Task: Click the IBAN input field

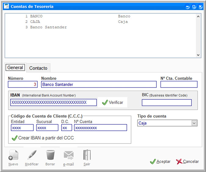Action: (x=53, y=102)
